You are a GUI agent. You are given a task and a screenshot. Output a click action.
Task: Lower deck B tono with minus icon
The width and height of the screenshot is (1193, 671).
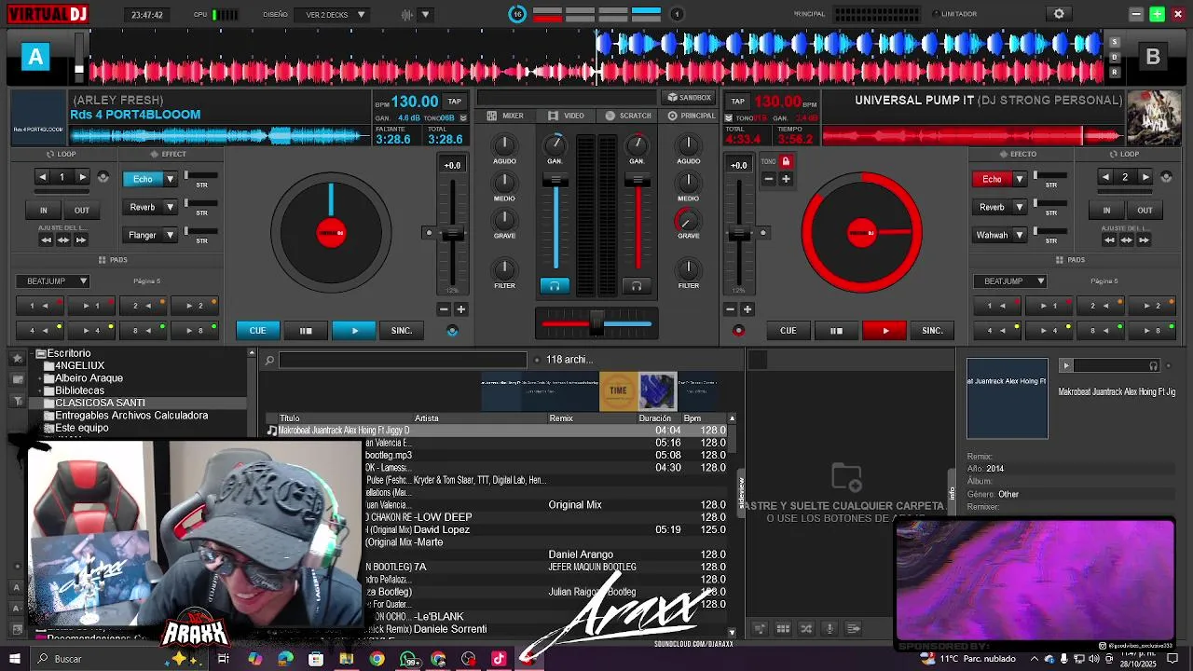click(769, 179)
